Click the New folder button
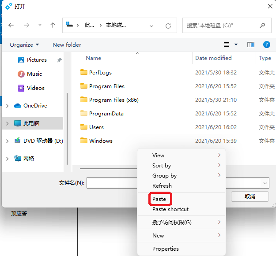Screen dimensions: 276x256 (67, 45)
